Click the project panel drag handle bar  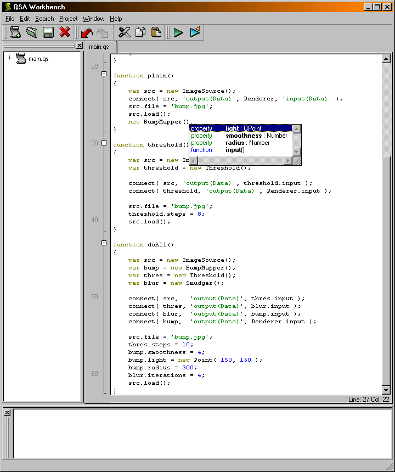click(38, 46)
